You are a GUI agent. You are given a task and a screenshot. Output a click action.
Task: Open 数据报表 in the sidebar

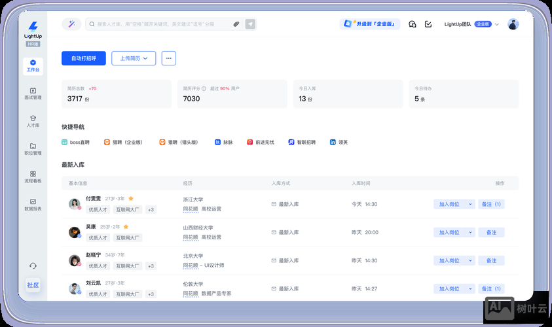(x=33, y=205)
